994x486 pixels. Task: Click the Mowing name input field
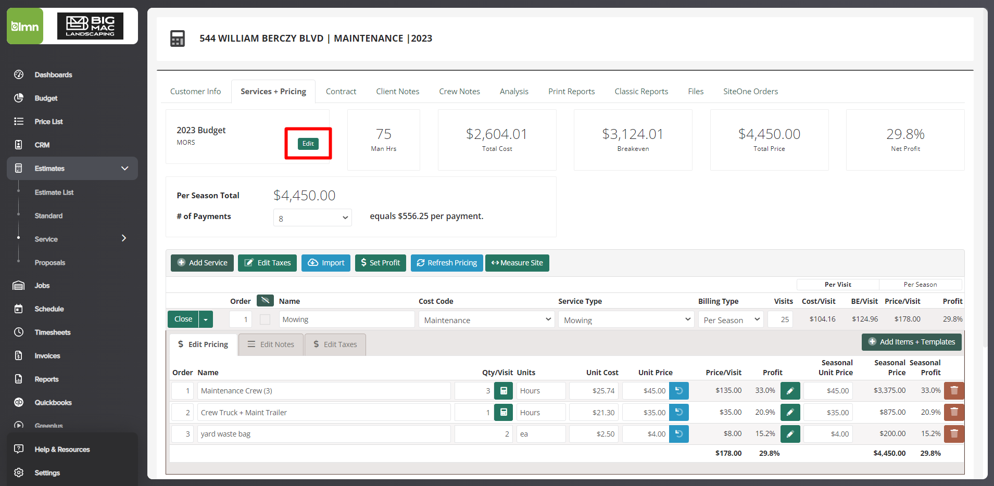[346, 319]
